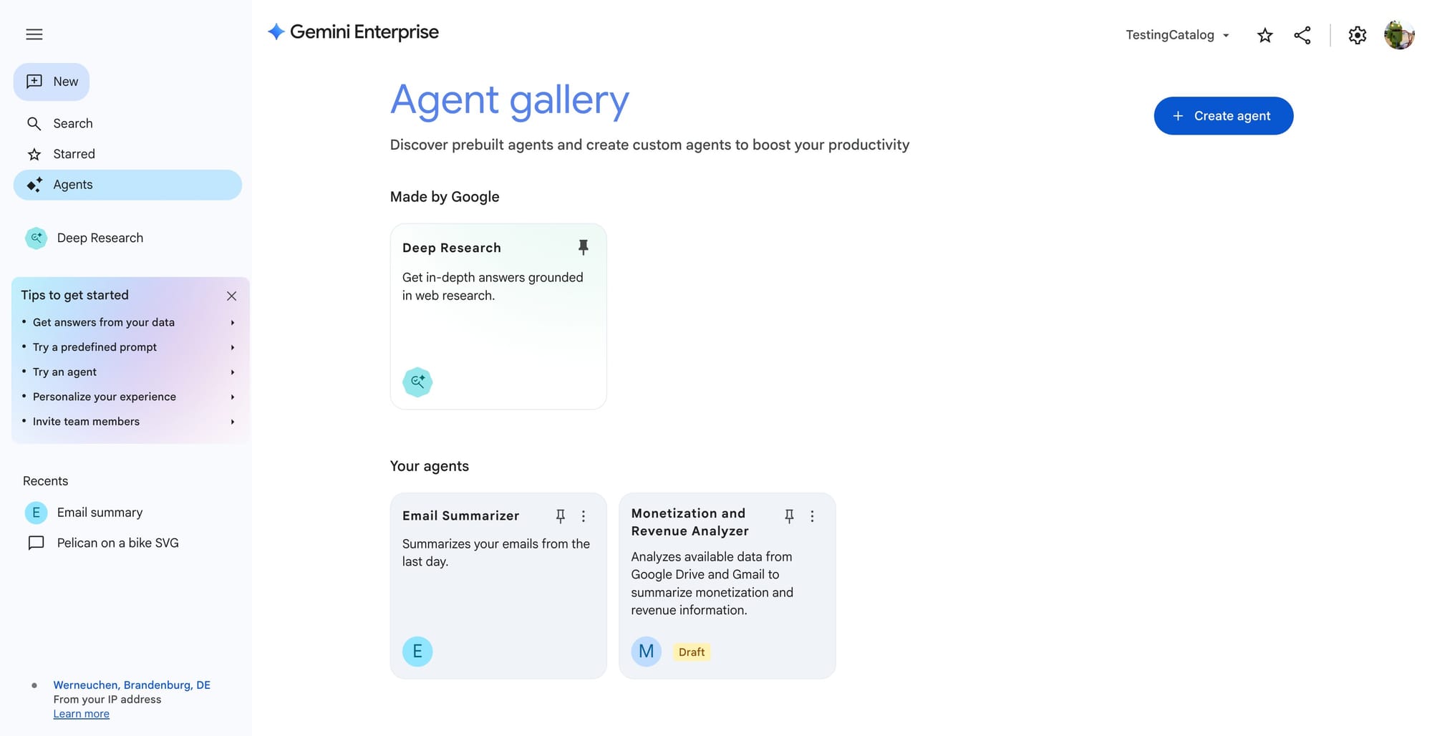Click the Create agent button

1223,116
